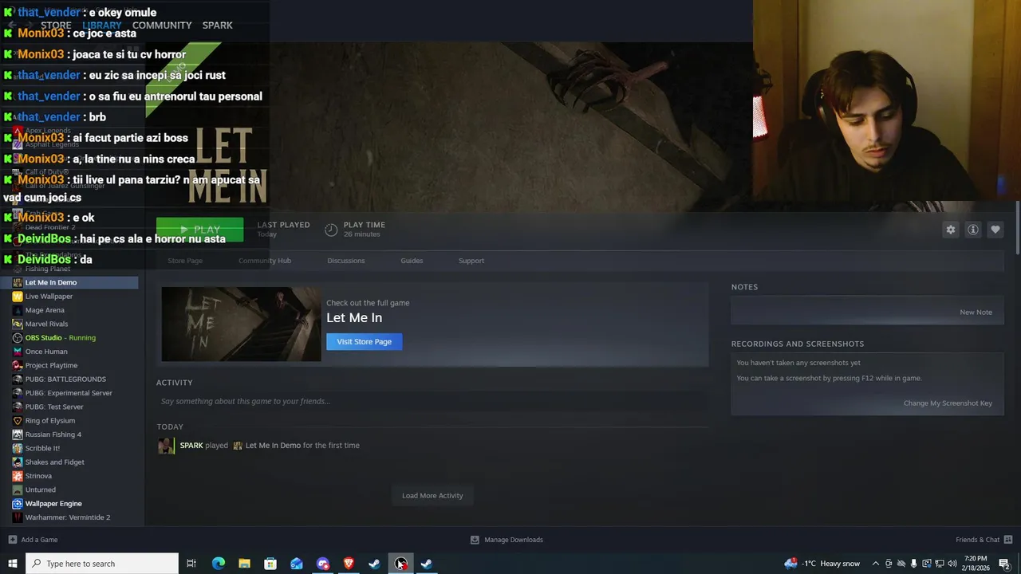This screenshot has height=574, width=1021.
Task: Open Windows Task View
Action: click(x=191, y=564)
